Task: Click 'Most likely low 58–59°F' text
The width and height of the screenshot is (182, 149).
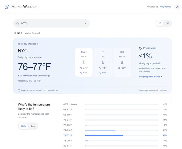Action: pyautogui.click(x=30, y=81)
